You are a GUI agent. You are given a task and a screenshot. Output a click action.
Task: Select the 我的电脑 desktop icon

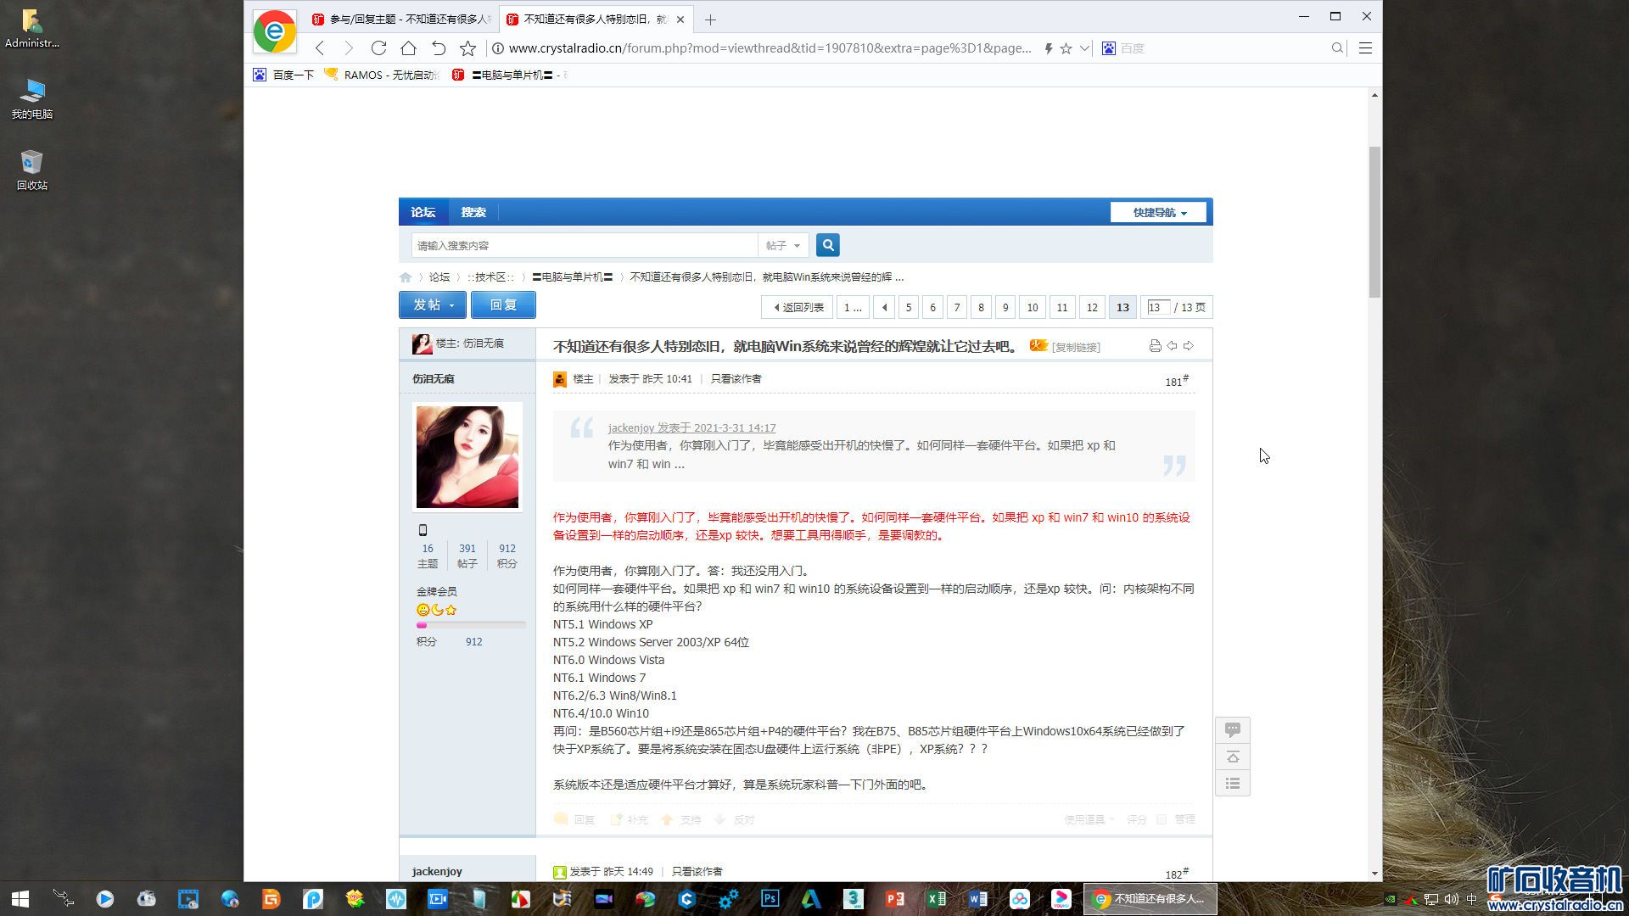pyautogui.click(x=32, y=99)
